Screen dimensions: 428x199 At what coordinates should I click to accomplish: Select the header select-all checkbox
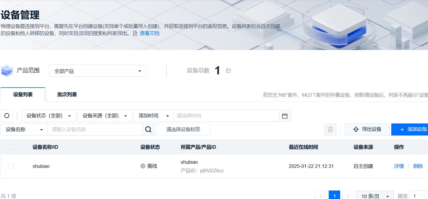point(11,147)
